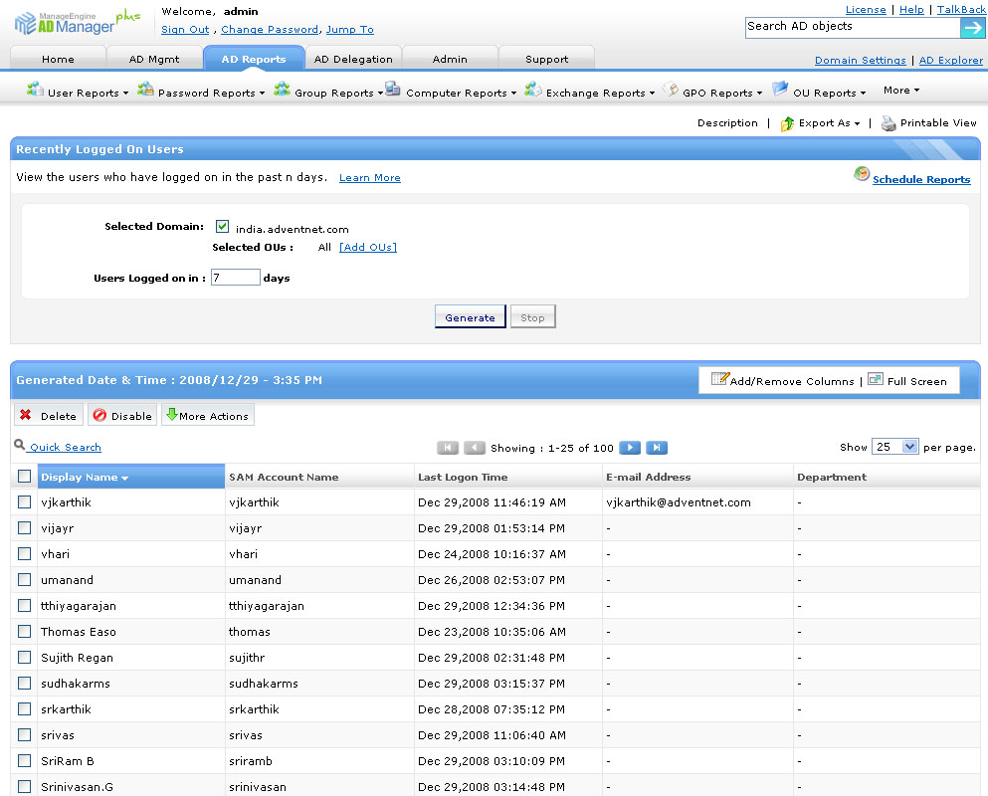Viewport: 988px width, 796px height.
Task: Click the Add OUs link
Action: [x=367, y=247]
